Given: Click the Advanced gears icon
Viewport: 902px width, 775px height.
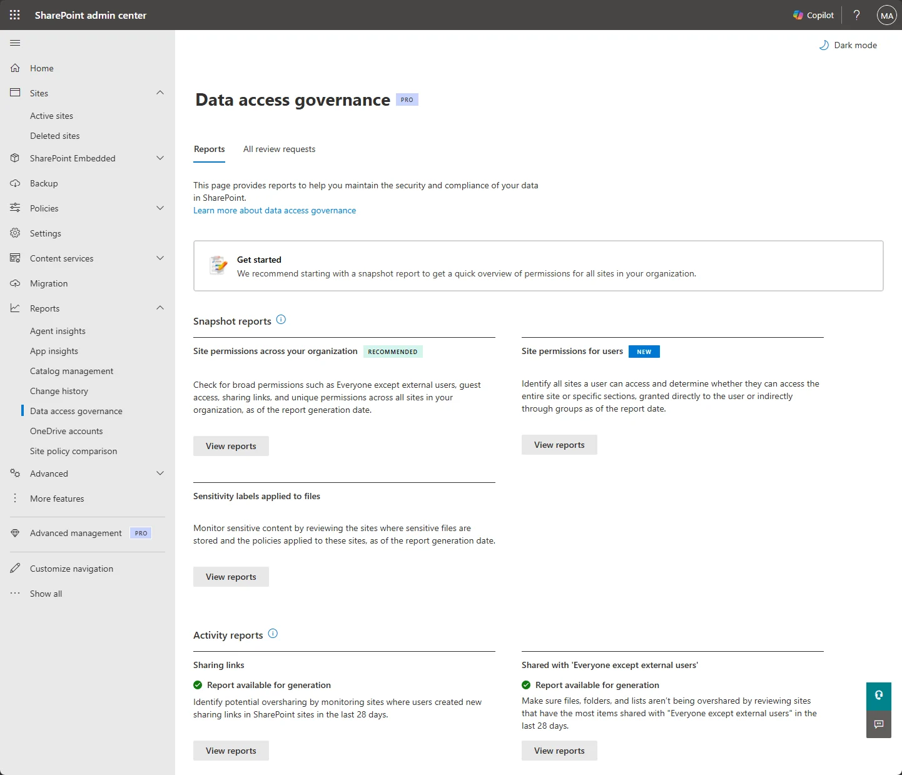Looking at the screenshot, I should click(15, 474).
